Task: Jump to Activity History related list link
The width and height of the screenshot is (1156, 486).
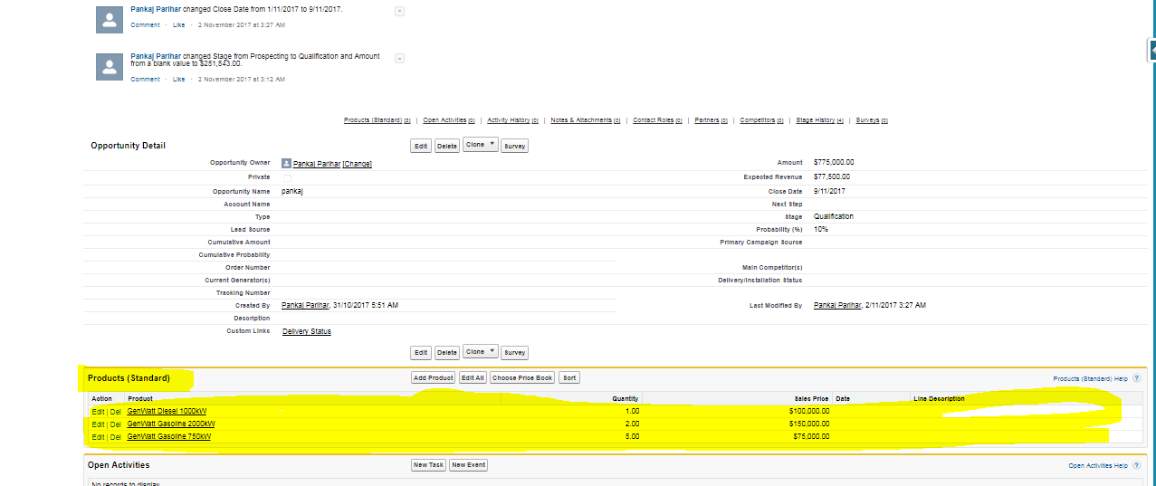Action: pos(513,120)
